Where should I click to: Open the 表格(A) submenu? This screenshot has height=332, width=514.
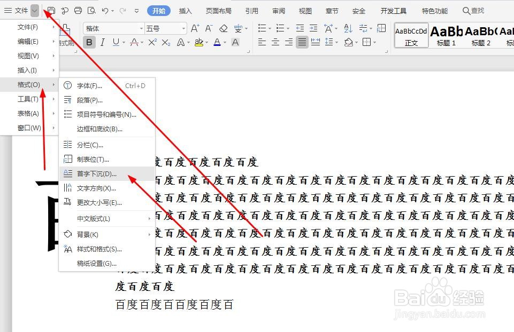29,114
